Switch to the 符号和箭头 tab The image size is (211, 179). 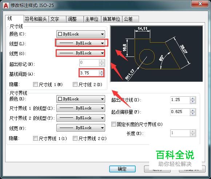(x=36, y=19)
